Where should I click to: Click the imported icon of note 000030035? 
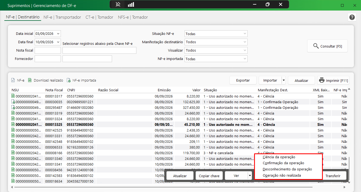tap(13, 102)
